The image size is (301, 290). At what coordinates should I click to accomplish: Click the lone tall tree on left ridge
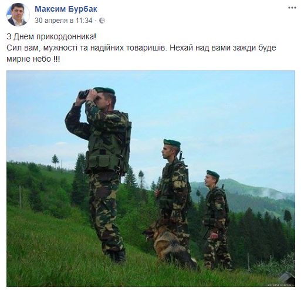55,160
